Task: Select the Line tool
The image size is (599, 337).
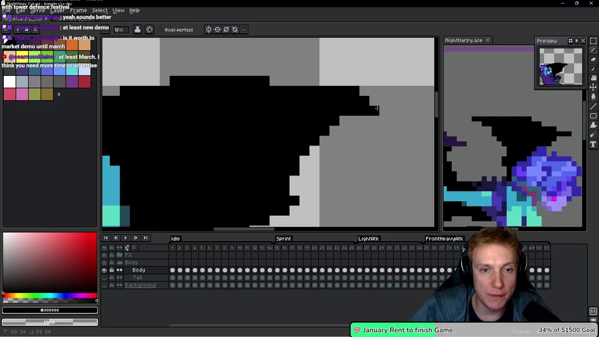Action: coord(593,106)
